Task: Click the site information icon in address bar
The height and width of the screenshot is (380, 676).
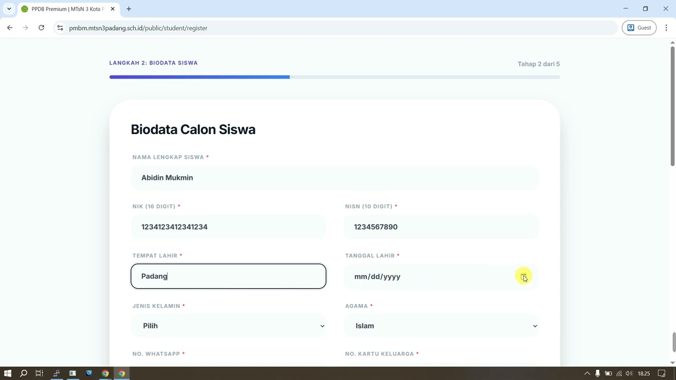Action: coord(60,28)
